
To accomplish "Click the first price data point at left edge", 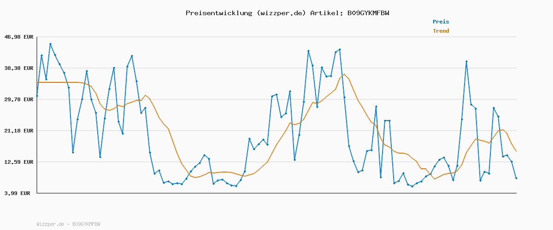I will pos(37,96).
